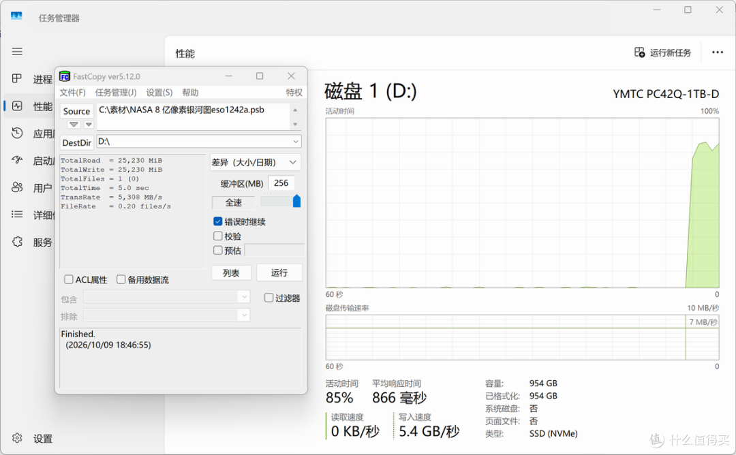Open the three-dot more options menu
This screenshot has width=736, height=455.
tap(718, 52)
